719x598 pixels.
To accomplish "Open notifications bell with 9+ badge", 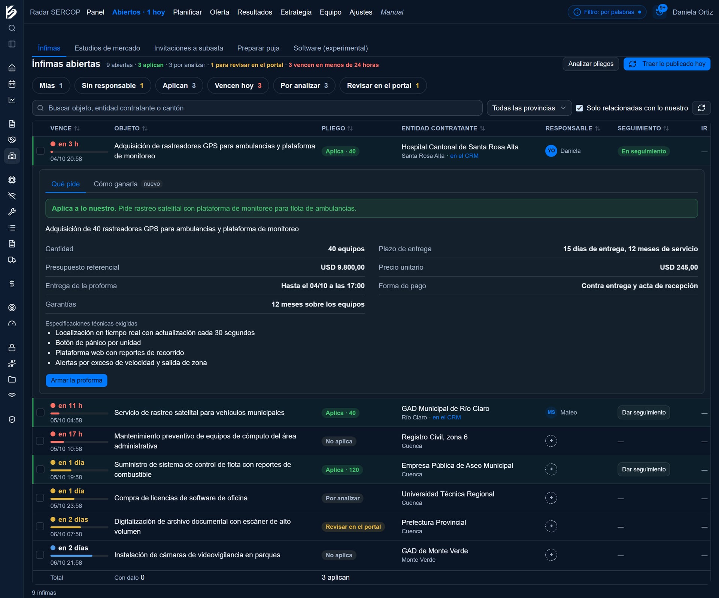I will 660,12.
